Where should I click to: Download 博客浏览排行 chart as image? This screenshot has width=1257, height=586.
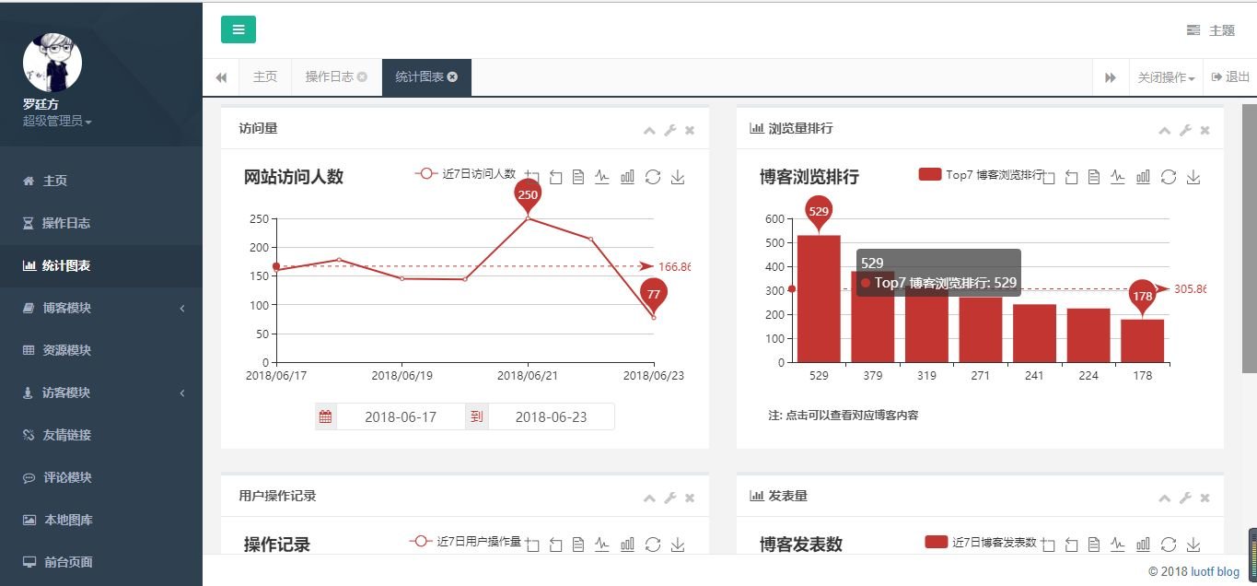(1193, 177)
